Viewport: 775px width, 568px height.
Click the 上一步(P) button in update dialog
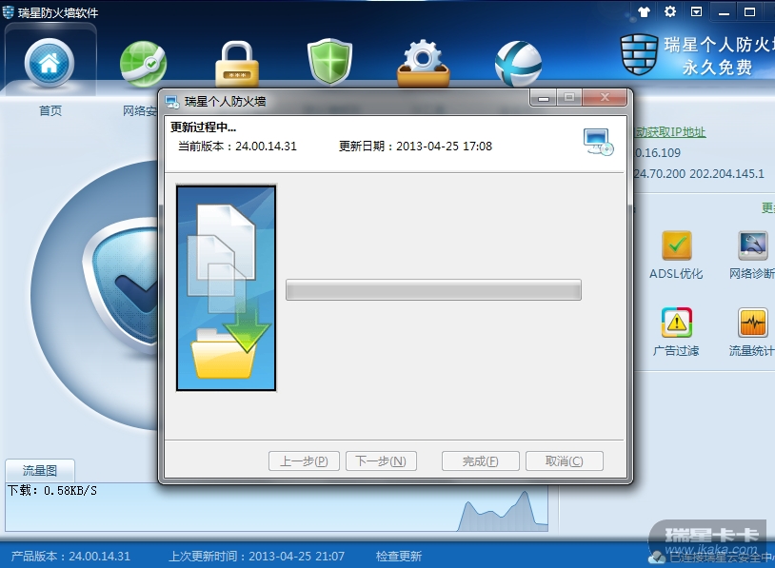pyautogui.click(x=304, y=461)
